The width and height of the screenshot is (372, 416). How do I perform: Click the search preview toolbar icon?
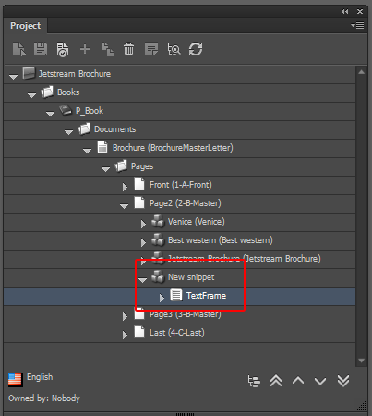pyautogui.click(x=174, y=49)
